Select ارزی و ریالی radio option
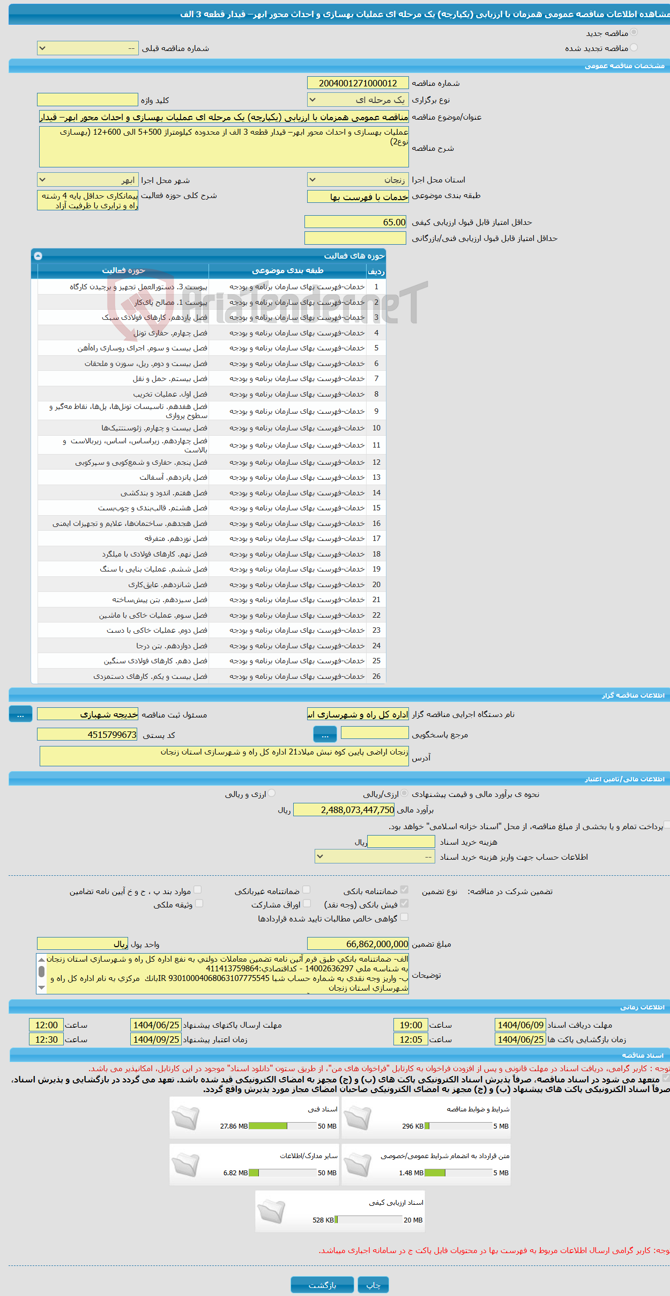This screenshot has width=670, height=1296. tap(272, 793)
